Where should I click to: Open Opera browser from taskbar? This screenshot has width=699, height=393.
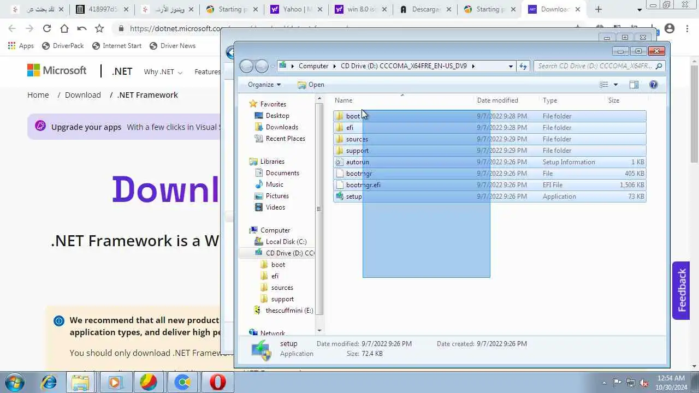pos(218,383)
